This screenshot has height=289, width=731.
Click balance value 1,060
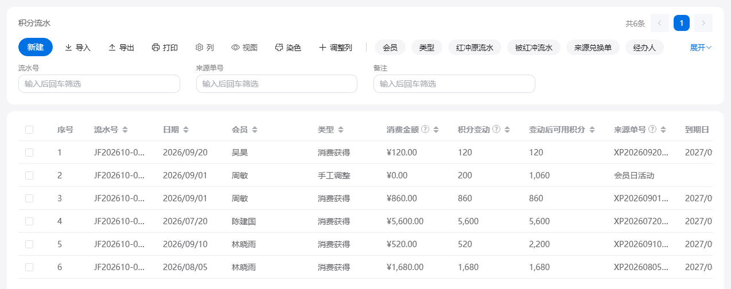pos(539,175)
